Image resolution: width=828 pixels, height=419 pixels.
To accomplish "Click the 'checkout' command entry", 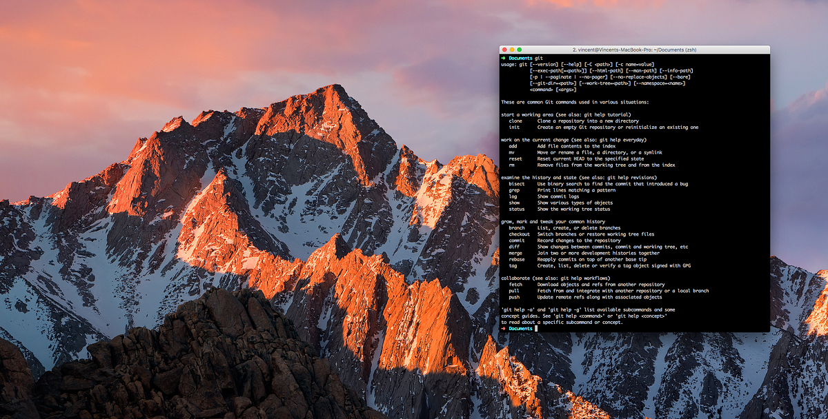I will pos(520,234).
